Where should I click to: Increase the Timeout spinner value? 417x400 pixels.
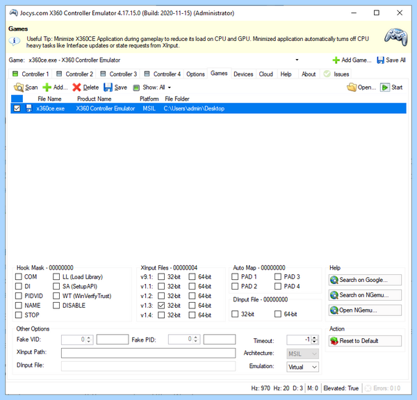[314, 337]
